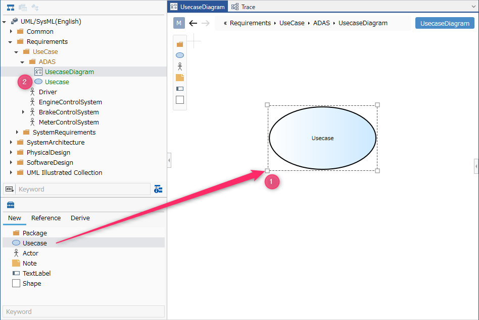Go back with the left arrow

[x=193, y=23]
